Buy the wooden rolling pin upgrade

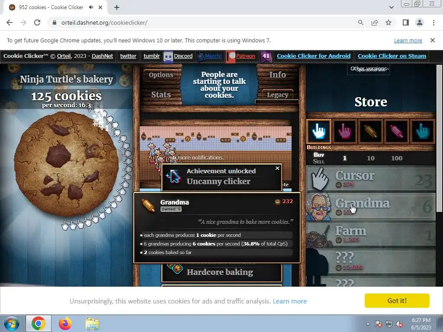[x=371, y=131]
